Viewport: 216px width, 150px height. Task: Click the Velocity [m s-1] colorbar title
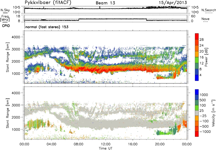click(x=213, y=113)
